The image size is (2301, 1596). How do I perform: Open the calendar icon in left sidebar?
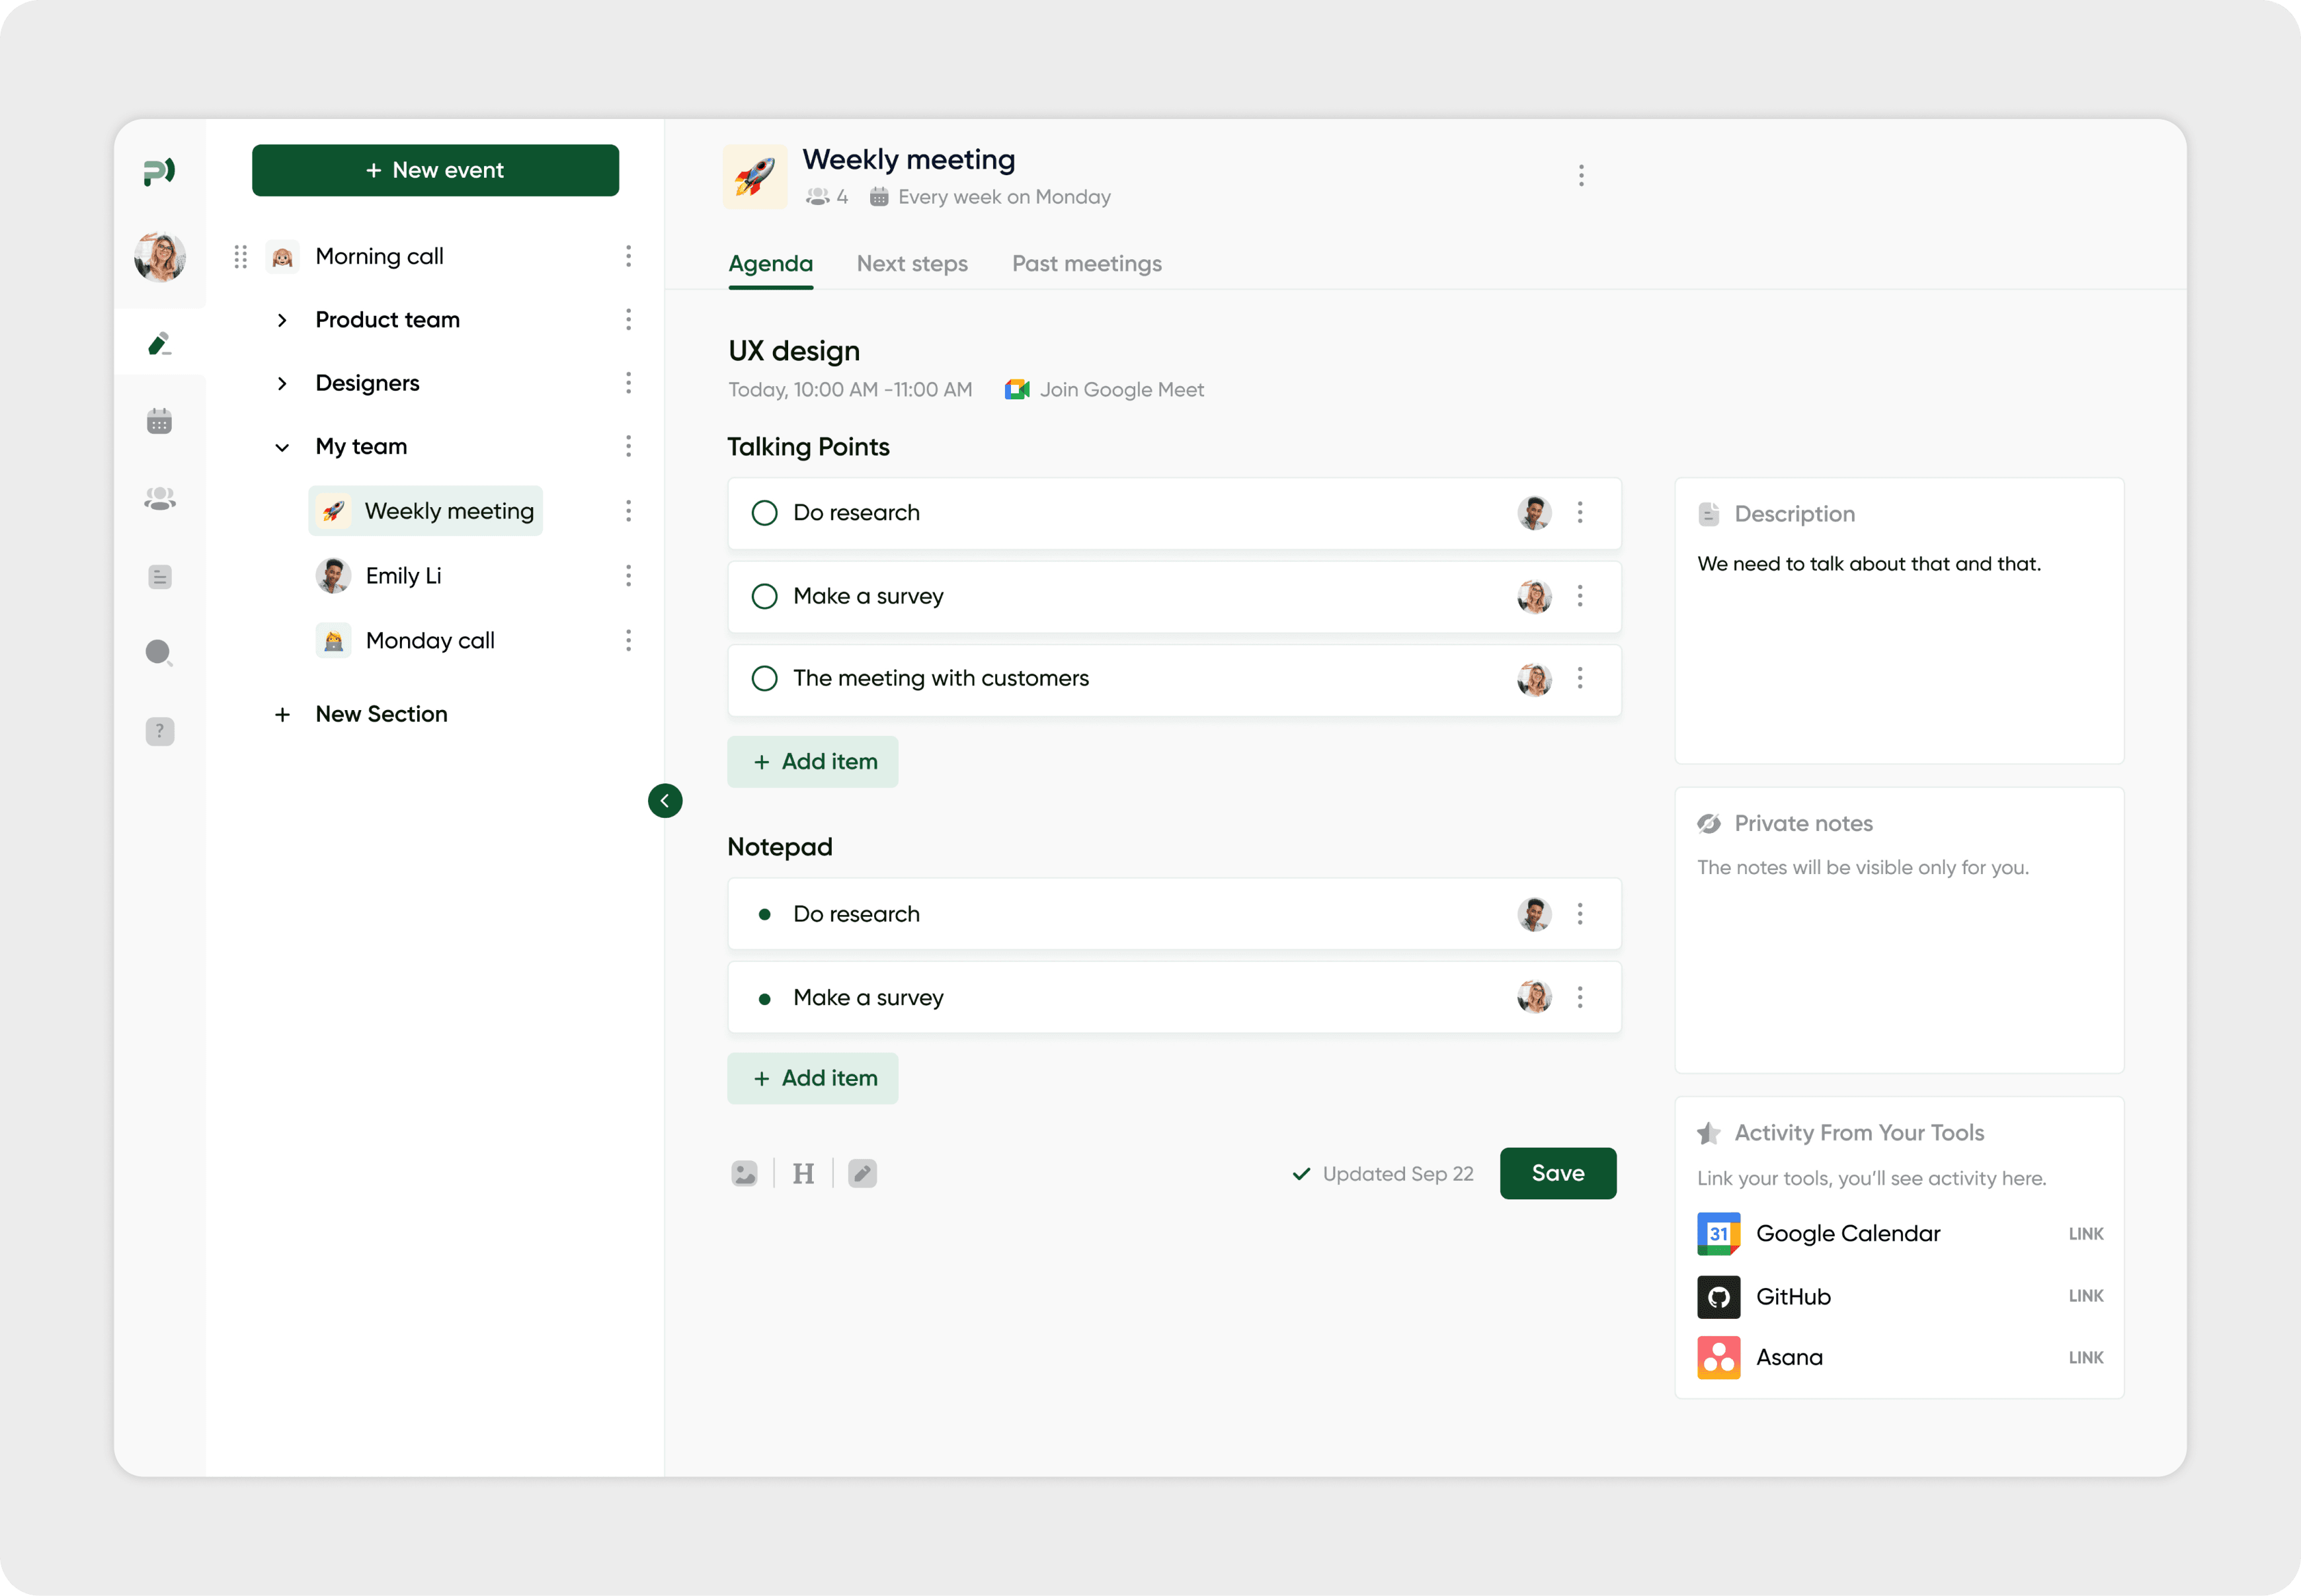point(159,421)
